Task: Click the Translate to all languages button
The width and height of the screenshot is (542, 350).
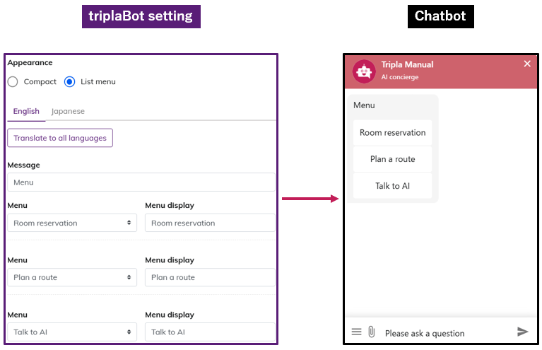Action: pyautogui.click(x=60, y=138)
